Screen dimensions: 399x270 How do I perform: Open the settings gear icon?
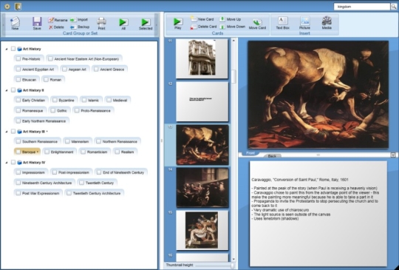[x=7, y=7]
